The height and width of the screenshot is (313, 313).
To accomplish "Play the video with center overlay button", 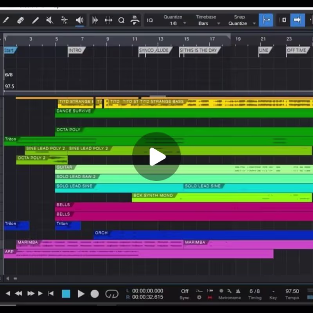I will click(156, 156).
